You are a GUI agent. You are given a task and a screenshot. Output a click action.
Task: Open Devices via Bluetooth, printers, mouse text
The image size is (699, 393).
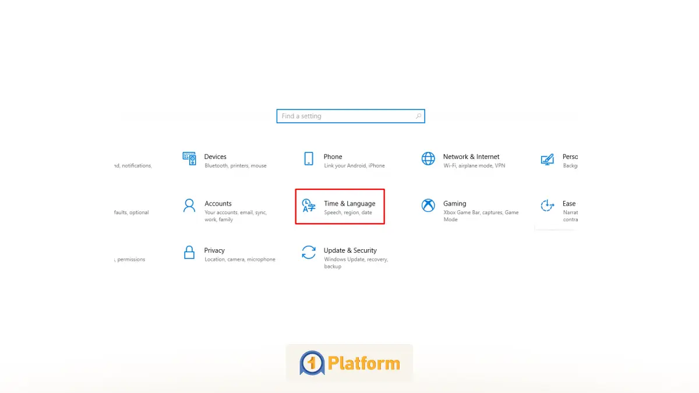[235, 165]
